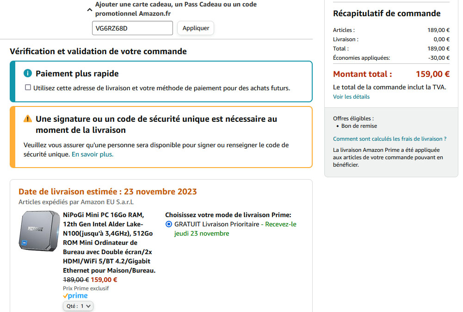
Task: Click the Bon de remise eligible offer text
Action: [x=359, y=126]
